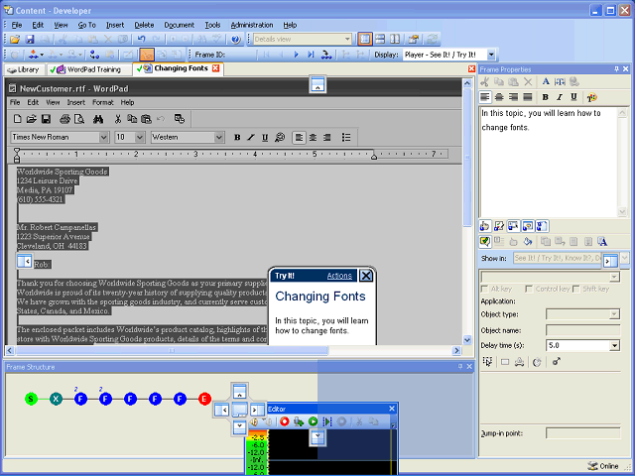Click microphone record-insert icon in Sound Editor
The height and width of the screenshot is (476, 635).
point(299,421)
